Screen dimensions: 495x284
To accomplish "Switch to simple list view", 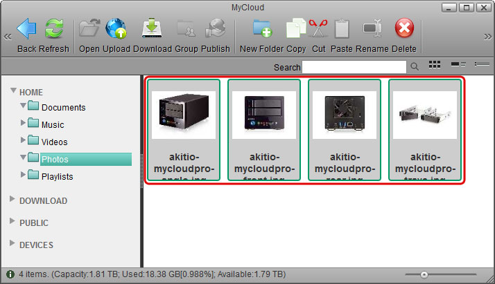I will [x=481, y=65].
